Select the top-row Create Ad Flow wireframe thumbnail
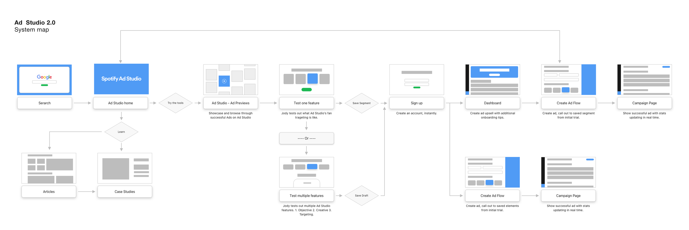The width and height of the screenshot is (689, 230). tap(568, 80)
